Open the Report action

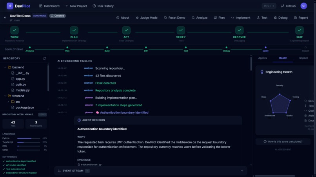point(301,18)
